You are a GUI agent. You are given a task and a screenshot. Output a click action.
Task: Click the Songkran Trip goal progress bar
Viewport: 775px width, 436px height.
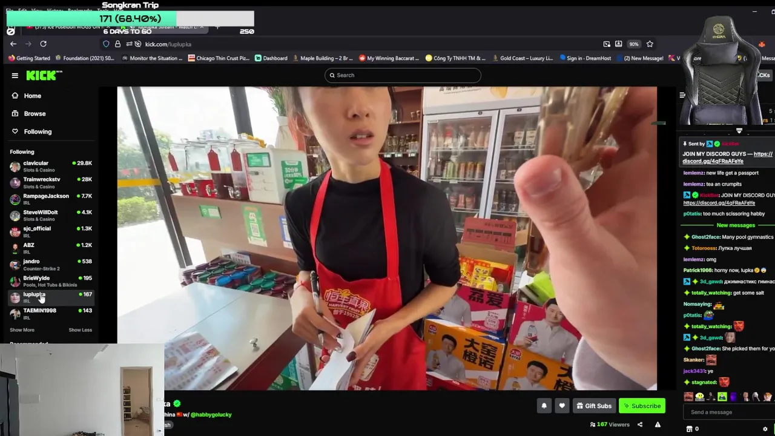(130, 19)
